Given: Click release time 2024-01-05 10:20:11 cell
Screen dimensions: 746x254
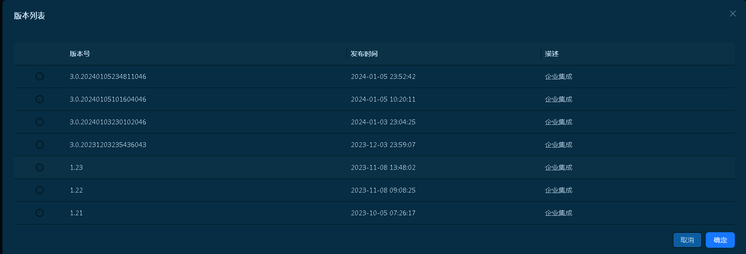Looking at the screenshot, I should click(383, 99).
